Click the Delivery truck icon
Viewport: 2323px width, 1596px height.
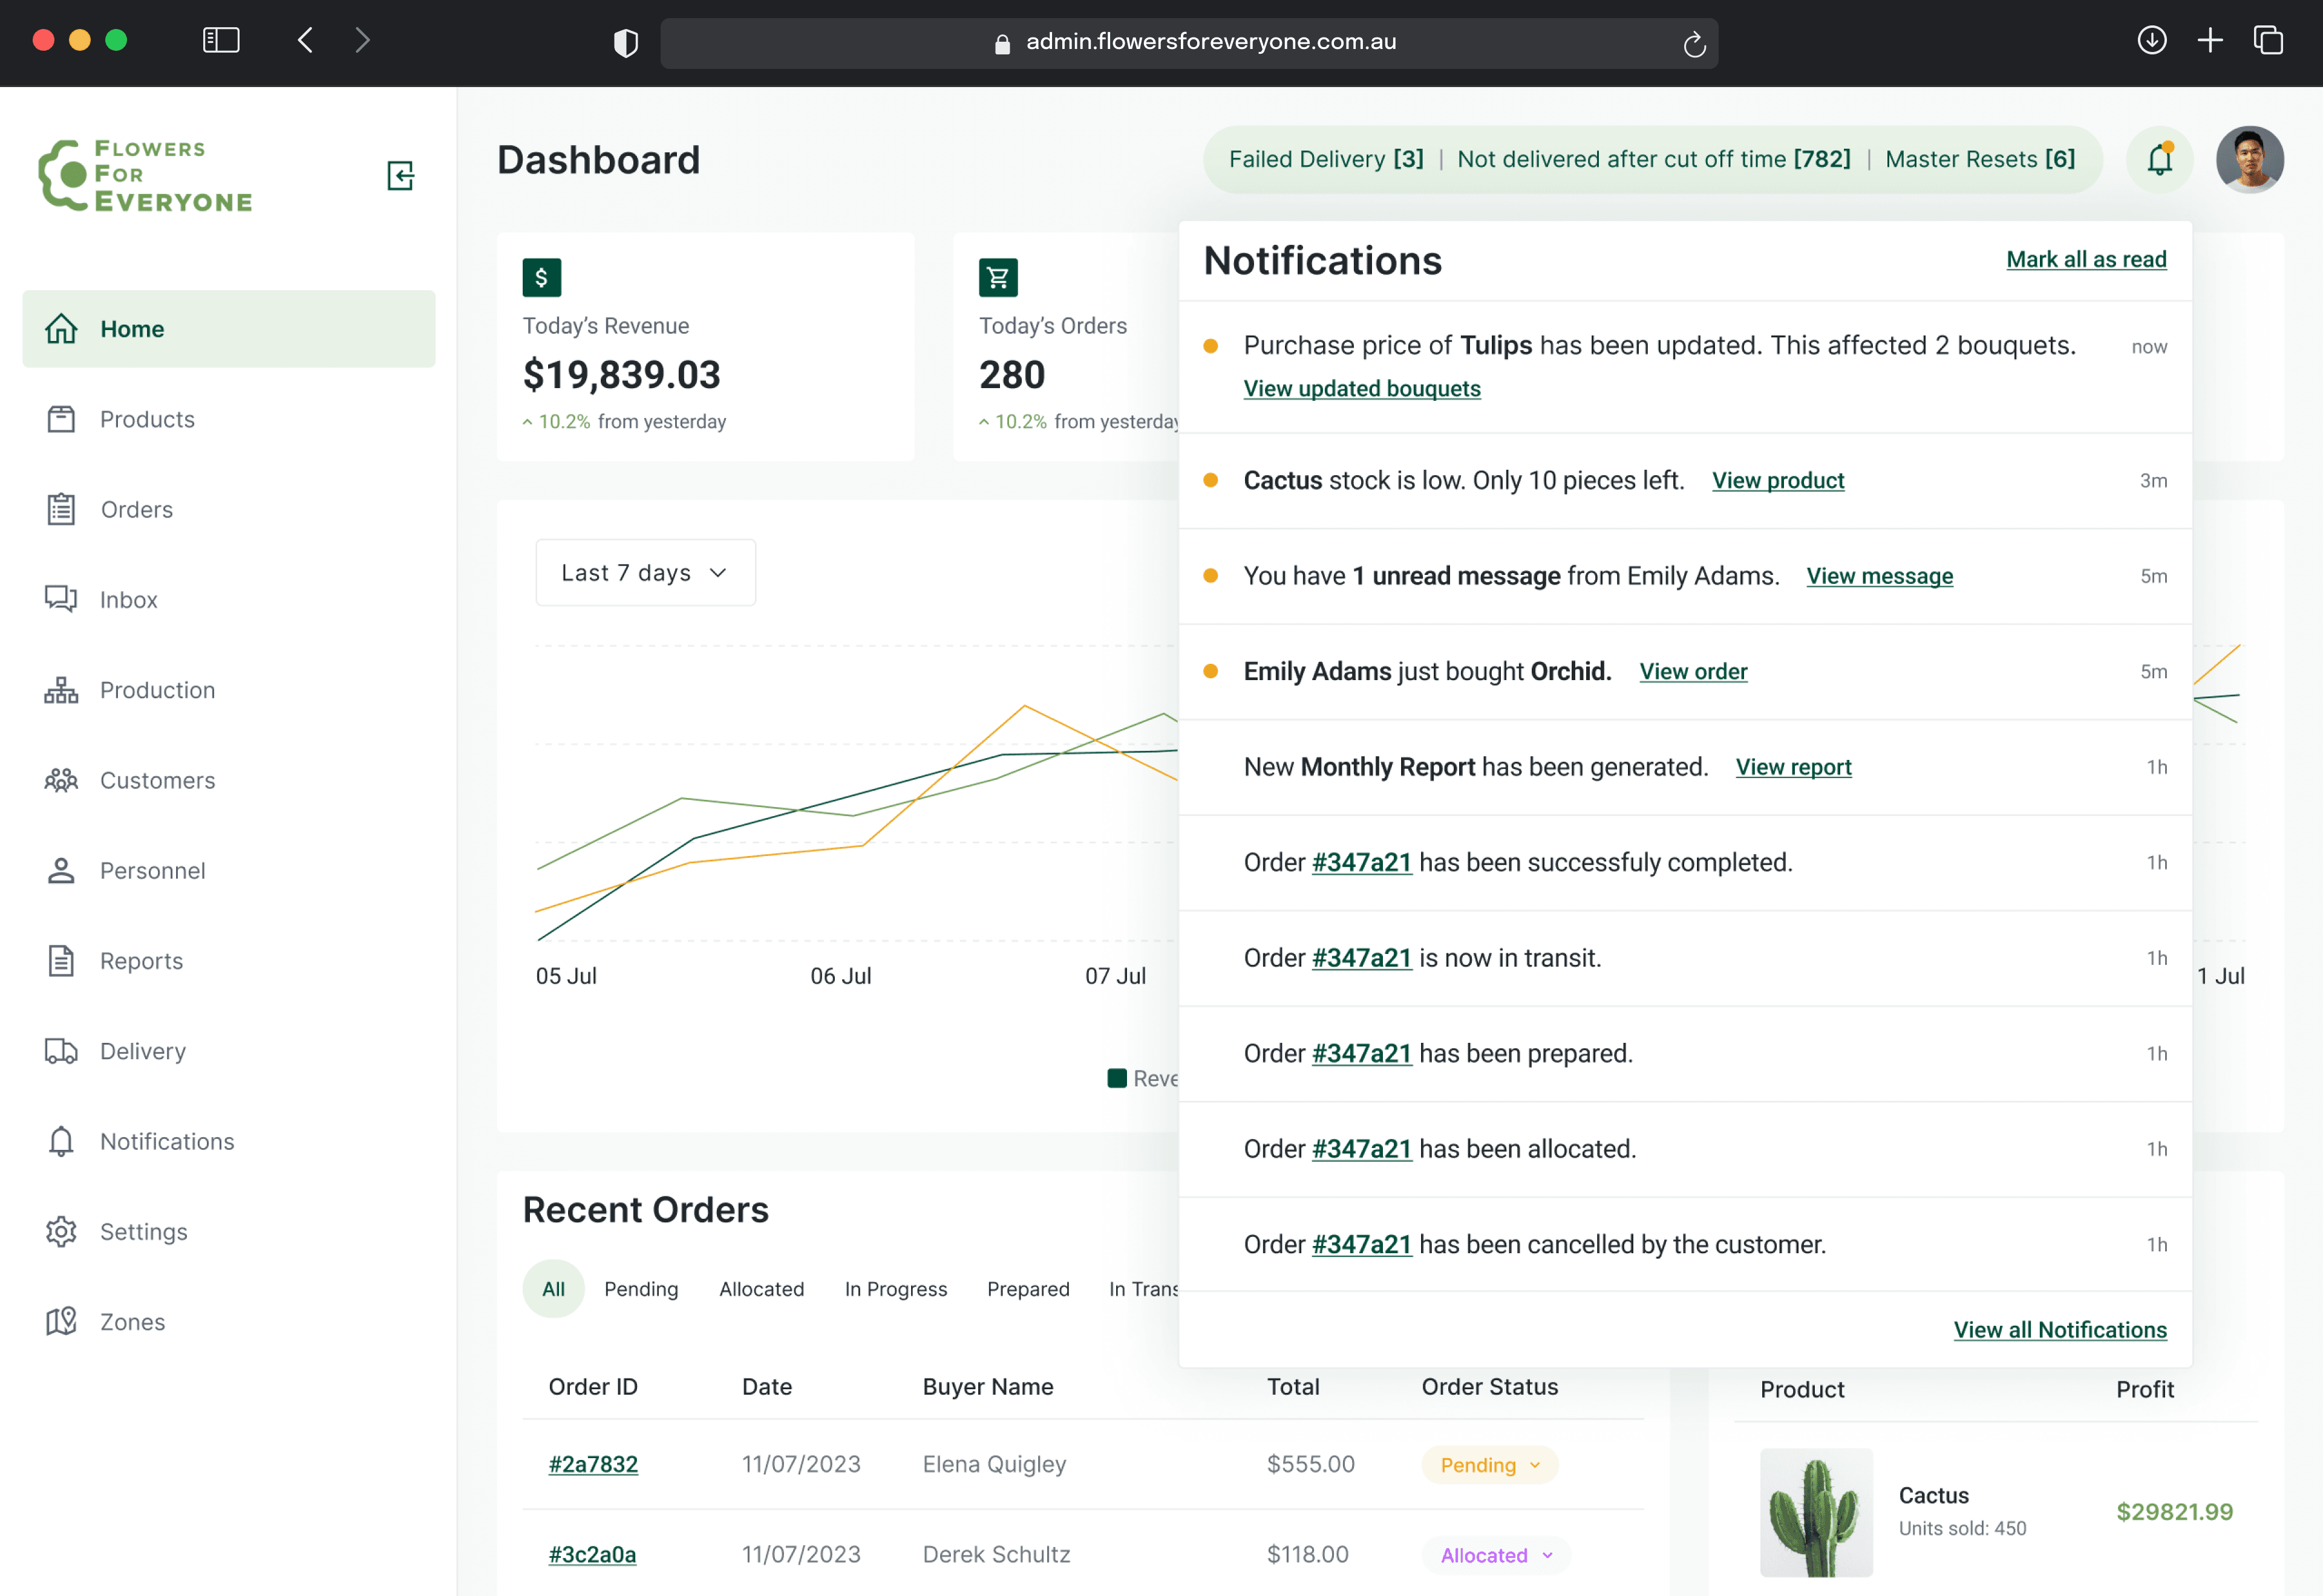[61, 1051]
